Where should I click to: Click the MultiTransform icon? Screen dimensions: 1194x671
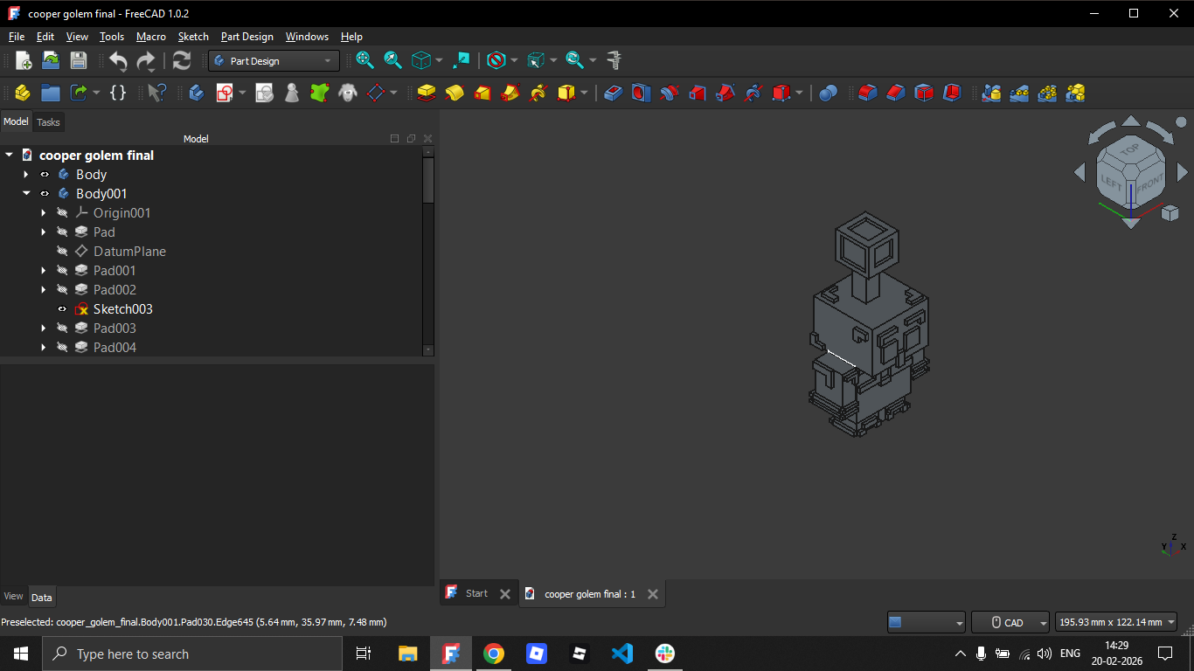tap(1075, 93)
